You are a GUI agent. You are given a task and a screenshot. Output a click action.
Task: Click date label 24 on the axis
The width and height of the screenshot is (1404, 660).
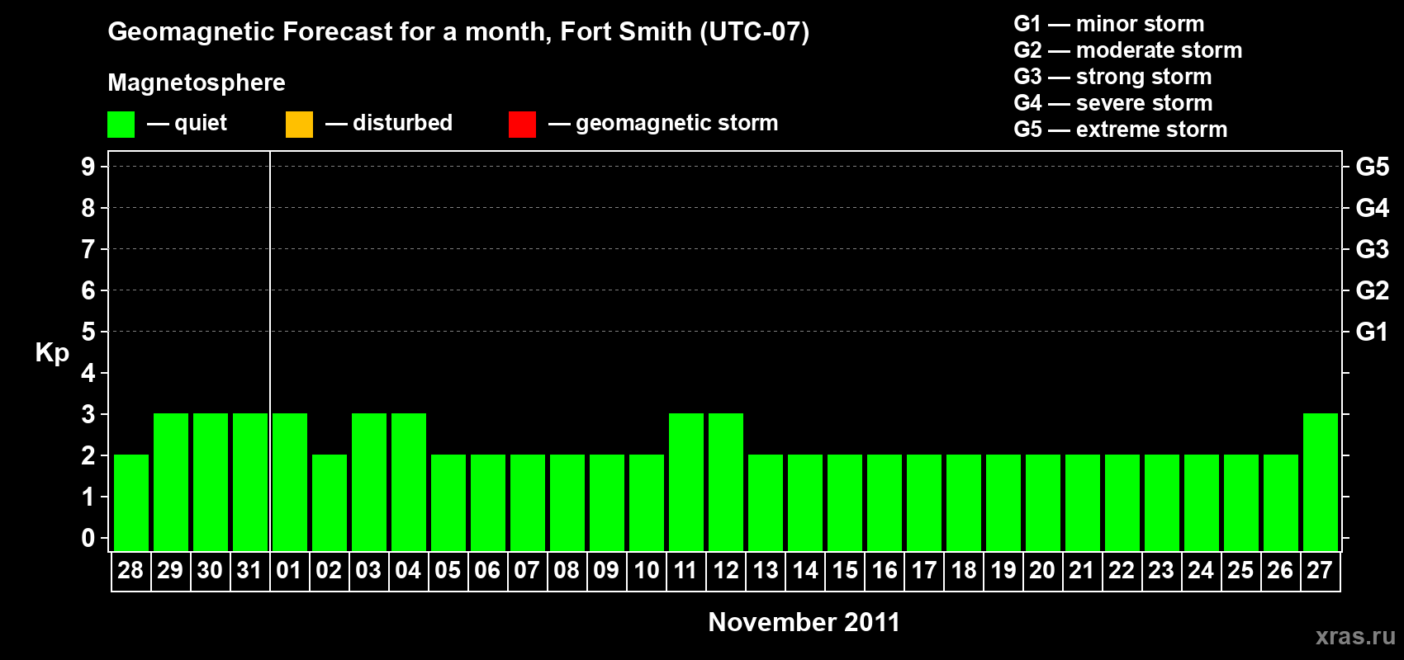(1201, 571)
